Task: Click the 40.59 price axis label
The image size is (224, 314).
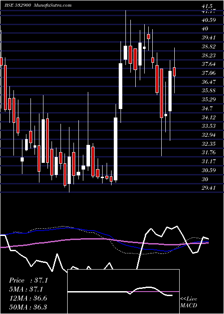Action: (209, 20)
